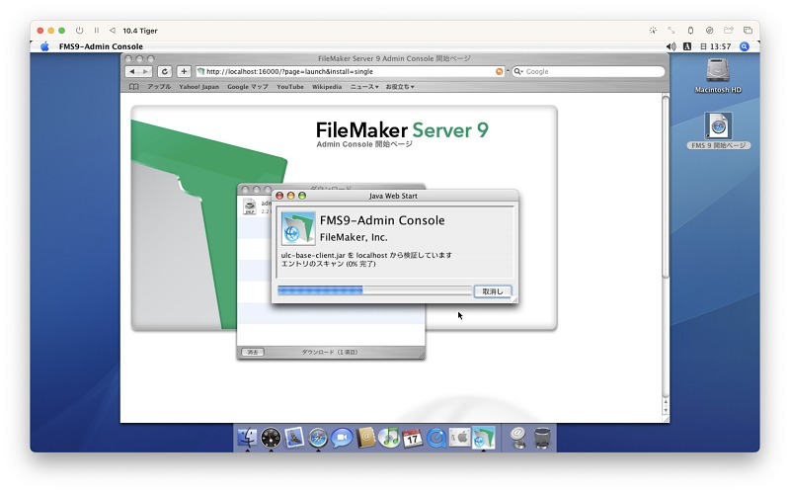Open Dashboard from the Dock
Viewport: 790px width, 492px height.
pyautogui.click(x=271, y=438)
